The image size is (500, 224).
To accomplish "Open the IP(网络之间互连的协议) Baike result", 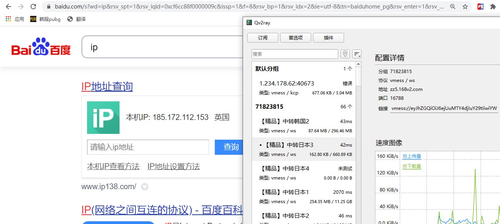I will 162,210.
